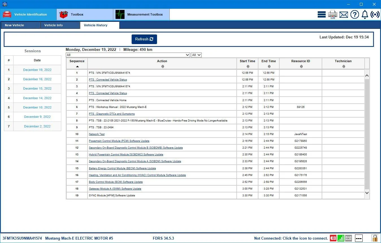Open the Vehicle Info subtab
The width and height of the screenshot is (381, 243).
[60, 25]
